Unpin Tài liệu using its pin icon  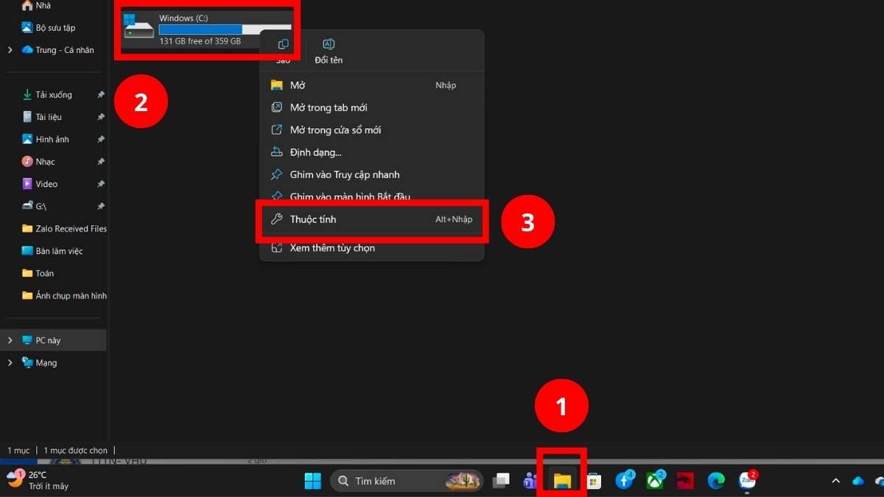click(100, 116)
